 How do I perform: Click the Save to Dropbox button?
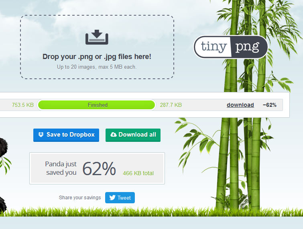[x=66, y=135]
